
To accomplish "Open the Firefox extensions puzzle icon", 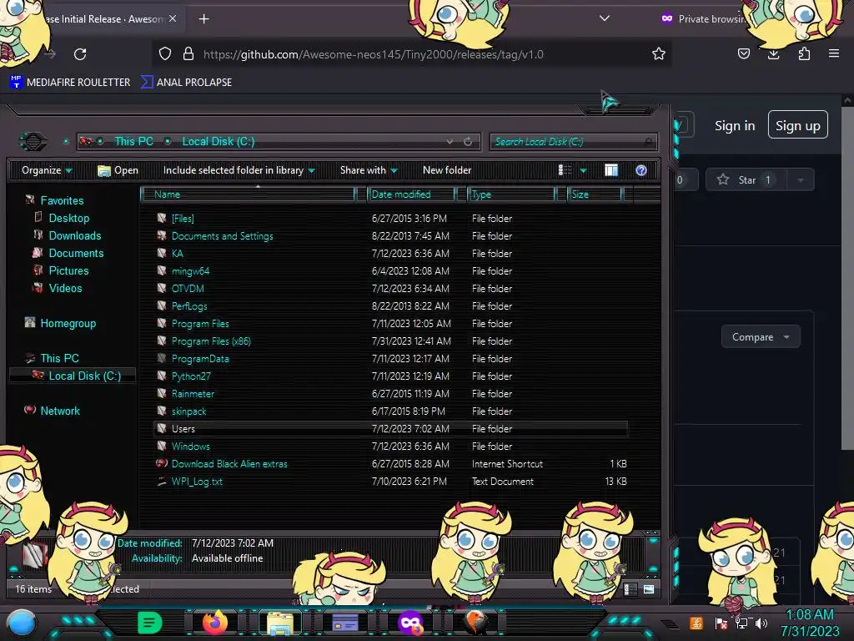I will coord(804,53).
